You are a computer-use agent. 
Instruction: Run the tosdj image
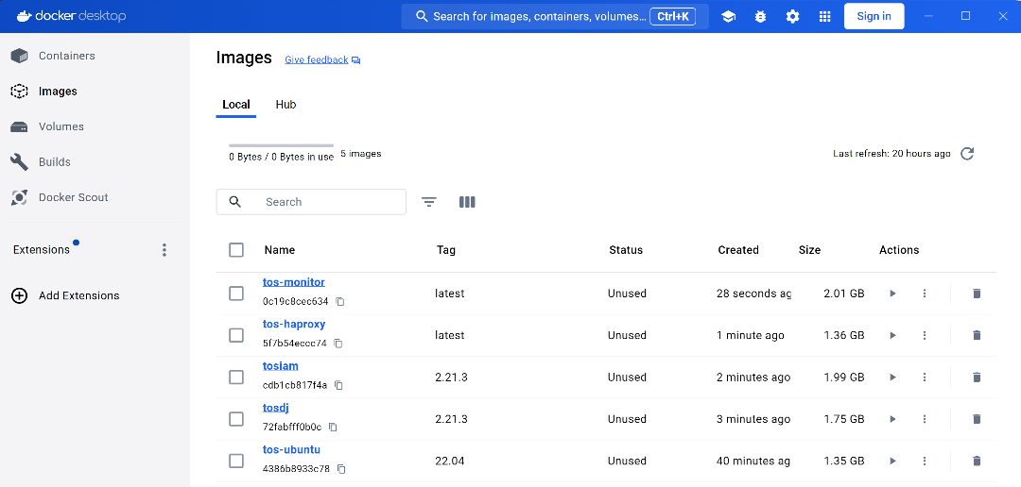[x=892, y=419]
